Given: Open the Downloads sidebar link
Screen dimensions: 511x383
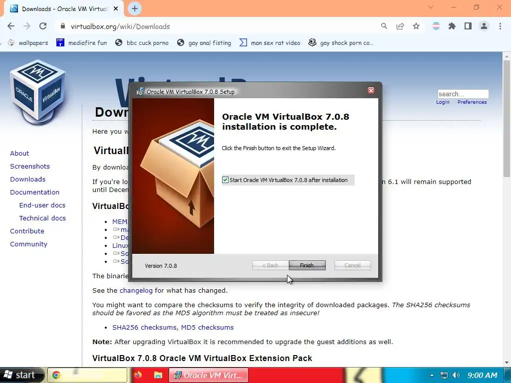Looking at the screenshot, I should point(28,179).
